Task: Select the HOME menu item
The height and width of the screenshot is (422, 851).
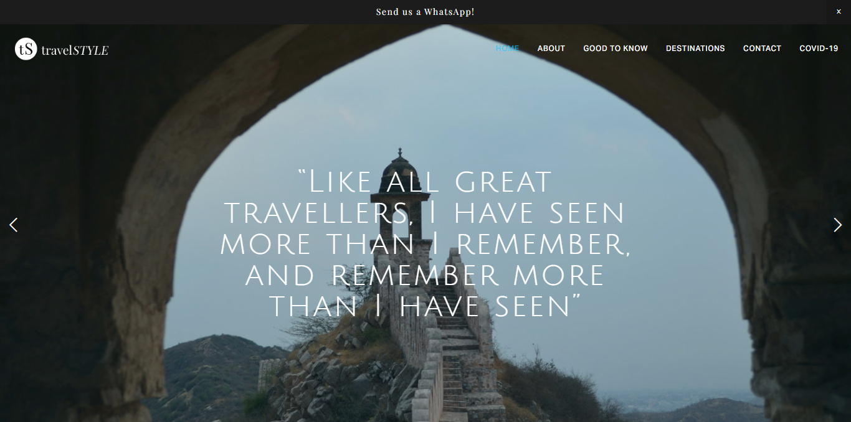Action: [x=507, y=49]
